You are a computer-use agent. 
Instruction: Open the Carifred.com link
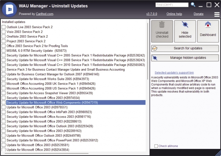tap(44, 14)
